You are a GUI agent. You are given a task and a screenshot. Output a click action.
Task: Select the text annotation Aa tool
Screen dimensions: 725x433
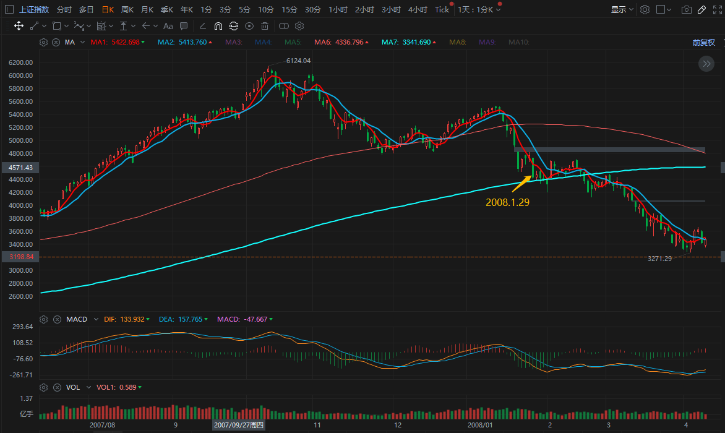point(168,26)
